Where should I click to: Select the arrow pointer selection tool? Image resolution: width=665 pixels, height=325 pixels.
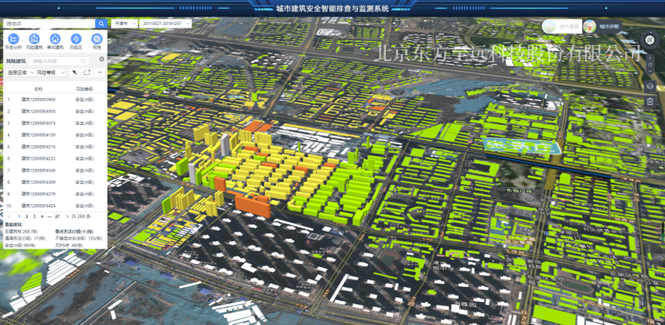click(75, 73)
